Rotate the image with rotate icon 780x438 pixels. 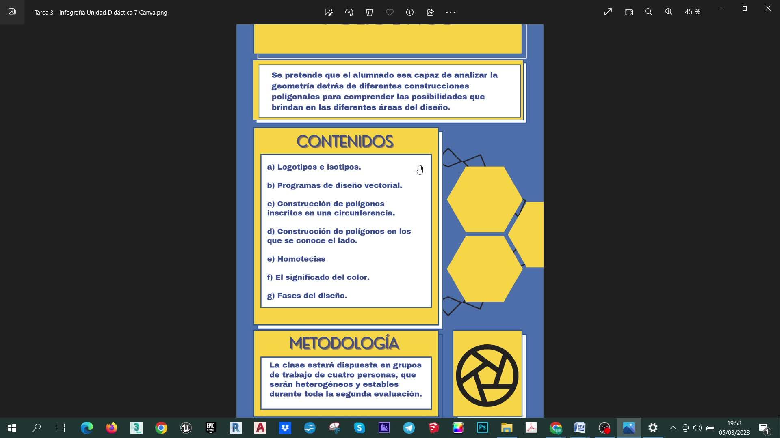[x=349, y=12]
